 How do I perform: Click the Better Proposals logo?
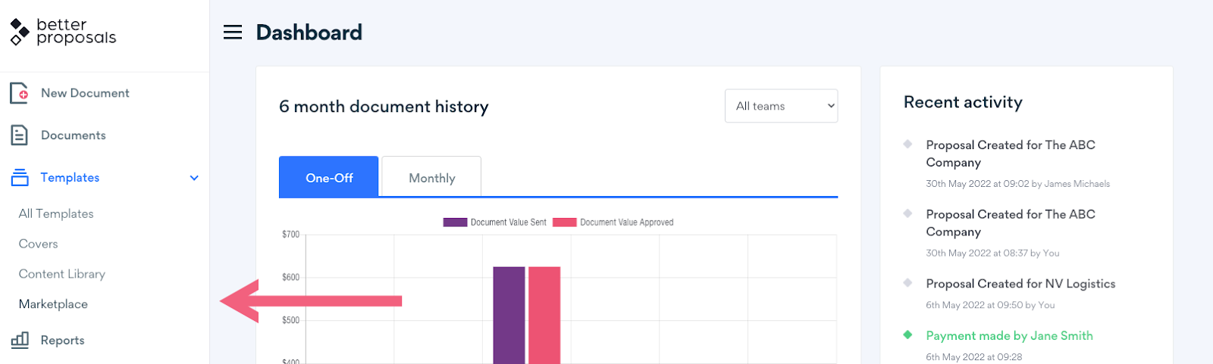[63, 32]
